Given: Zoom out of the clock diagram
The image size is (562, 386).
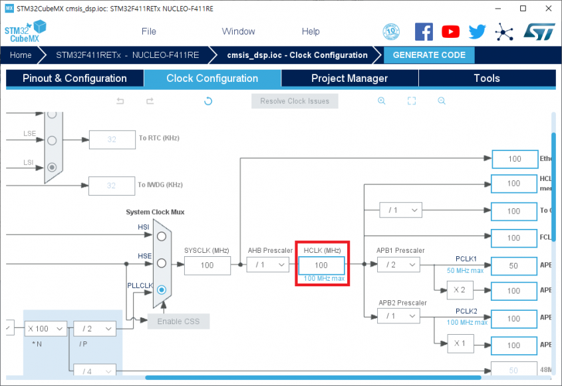Looking at the screenshot, I should tap(442, 100).
